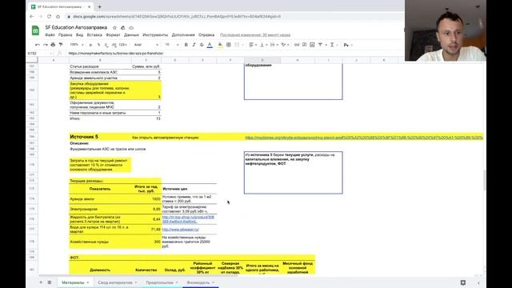Image resolution: width=512 pixels, height=288 pixels.
Task: Open the Материалы sheet tab arrow
Action: coord(88,282)
